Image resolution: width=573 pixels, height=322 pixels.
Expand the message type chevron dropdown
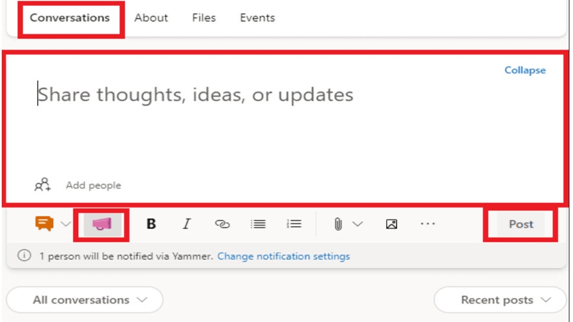tap(66, 224)
